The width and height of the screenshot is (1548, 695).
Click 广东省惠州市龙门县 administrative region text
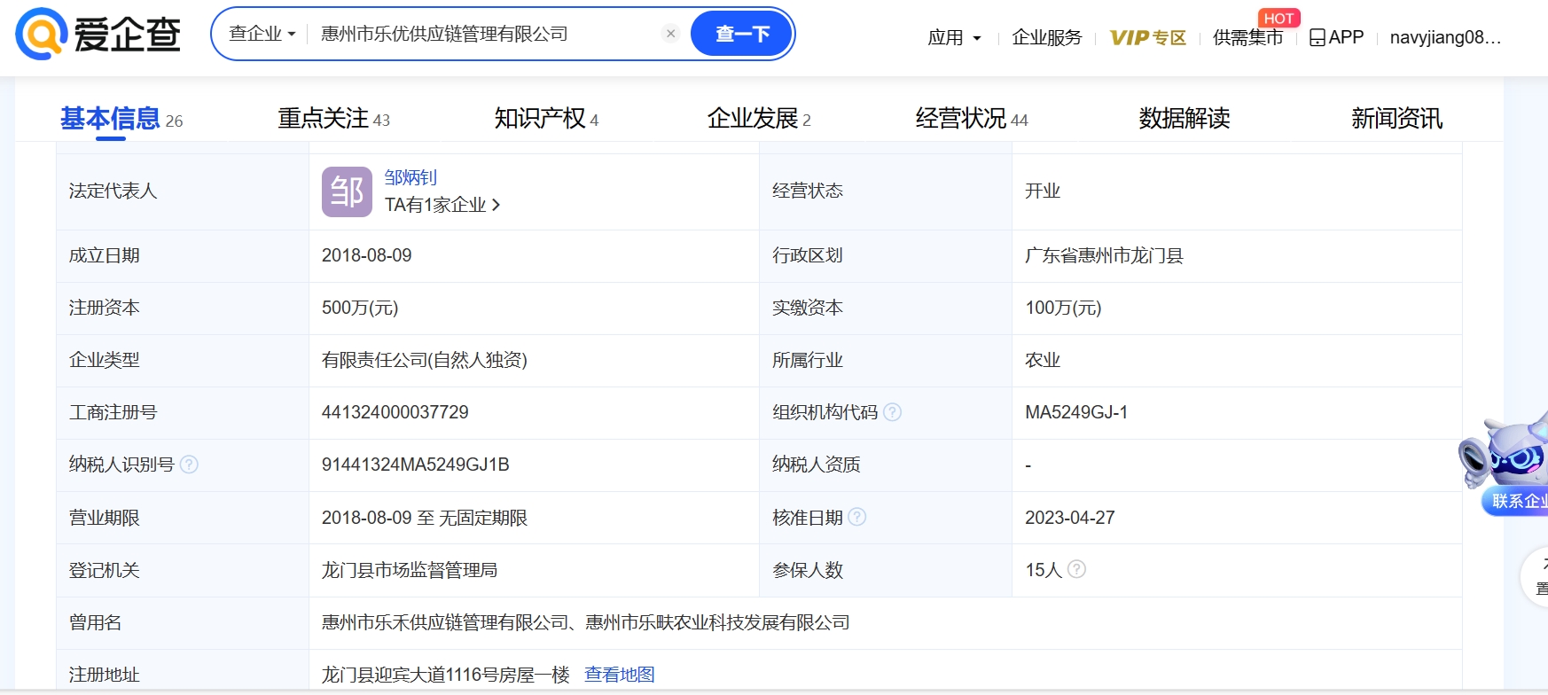pyautogui.click(x=1104, y=255)
